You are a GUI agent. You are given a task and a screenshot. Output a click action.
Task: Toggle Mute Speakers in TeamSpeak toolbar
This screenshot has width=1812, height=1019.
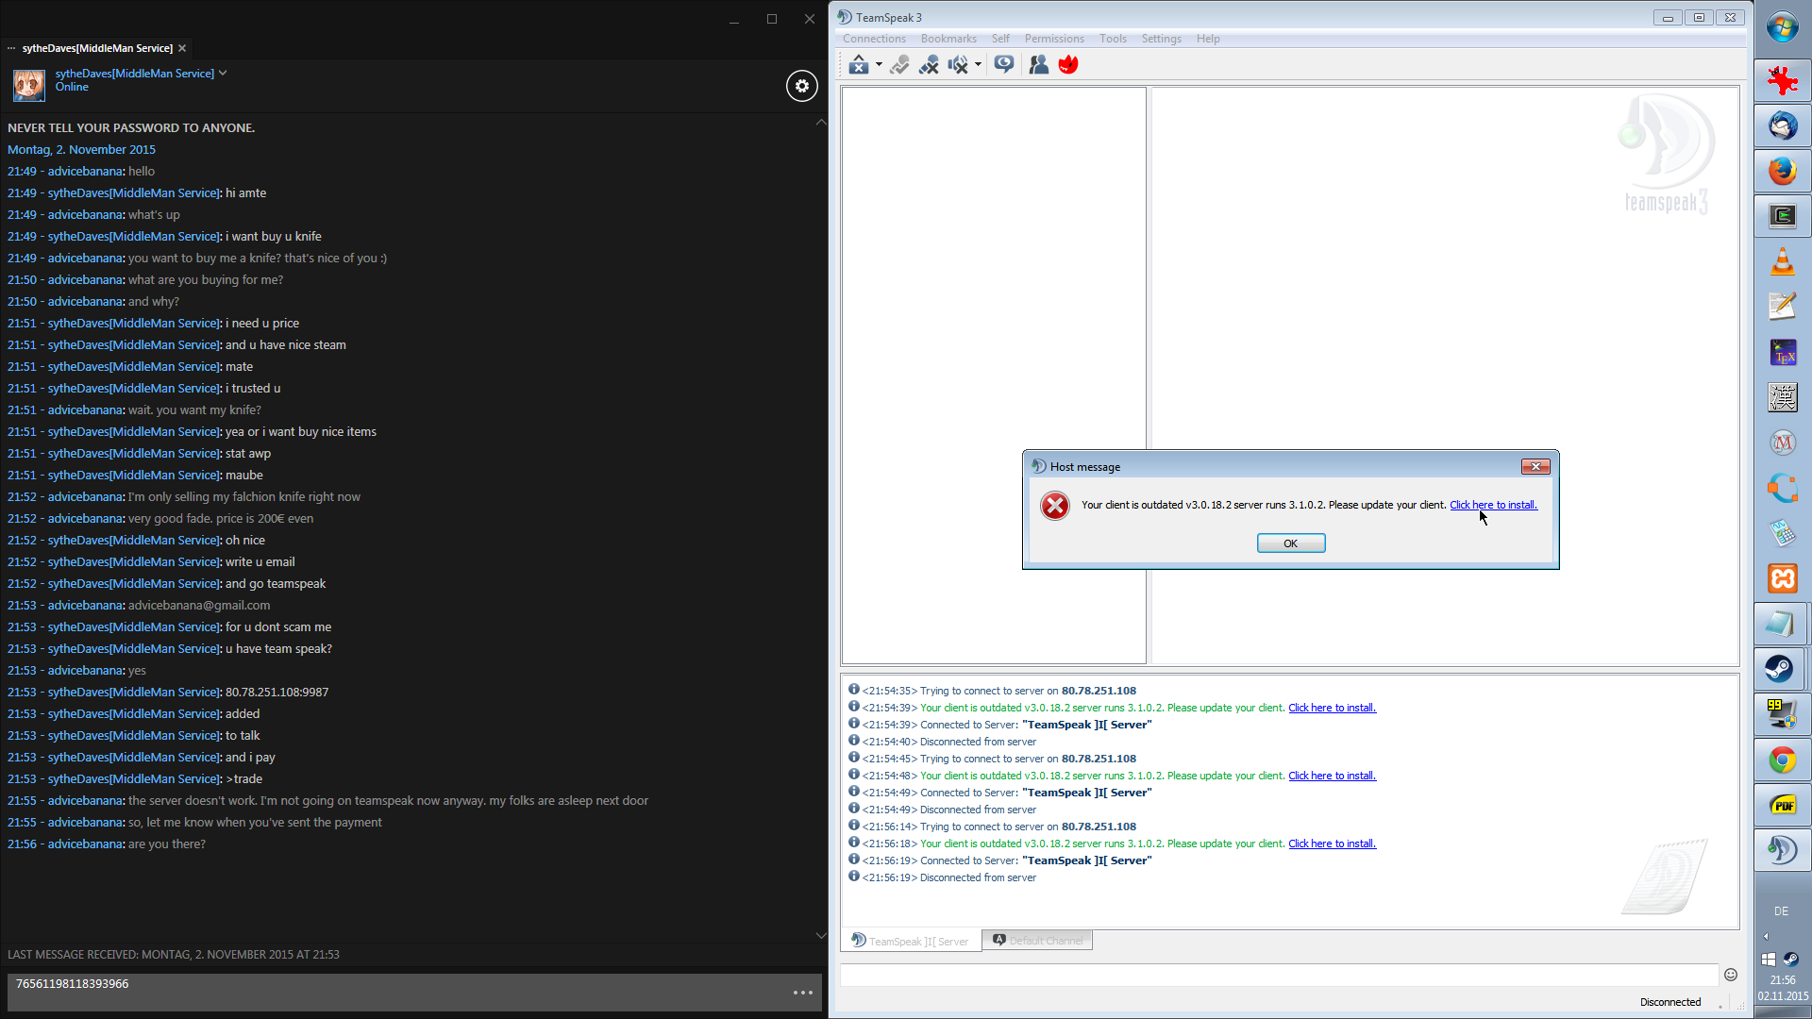point(958,64)
